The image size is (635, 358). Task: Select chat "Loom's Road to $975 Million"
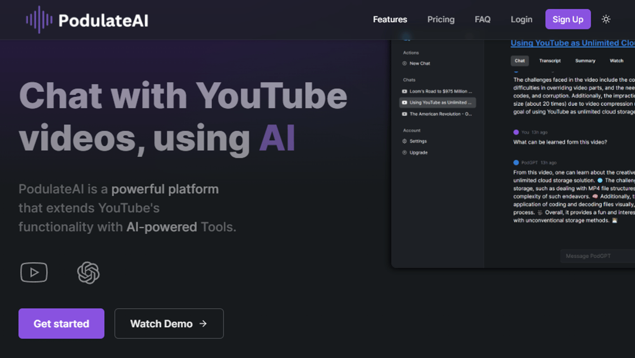[x=437, y=91]
